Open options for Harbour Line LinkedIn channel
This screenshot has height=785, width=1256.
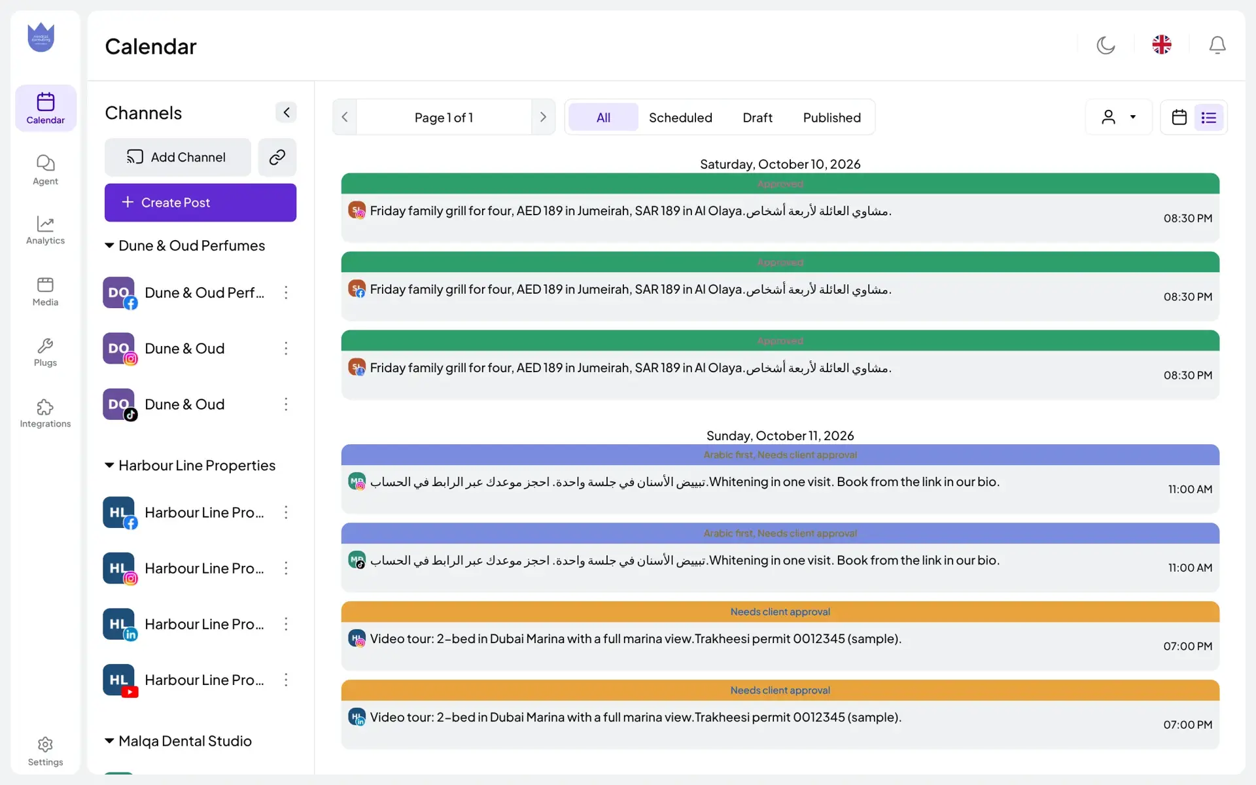tap(286, 624)
